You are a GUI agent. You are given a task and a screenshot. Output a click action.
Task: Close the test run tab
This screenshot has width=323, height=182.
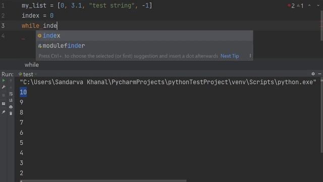35,74
